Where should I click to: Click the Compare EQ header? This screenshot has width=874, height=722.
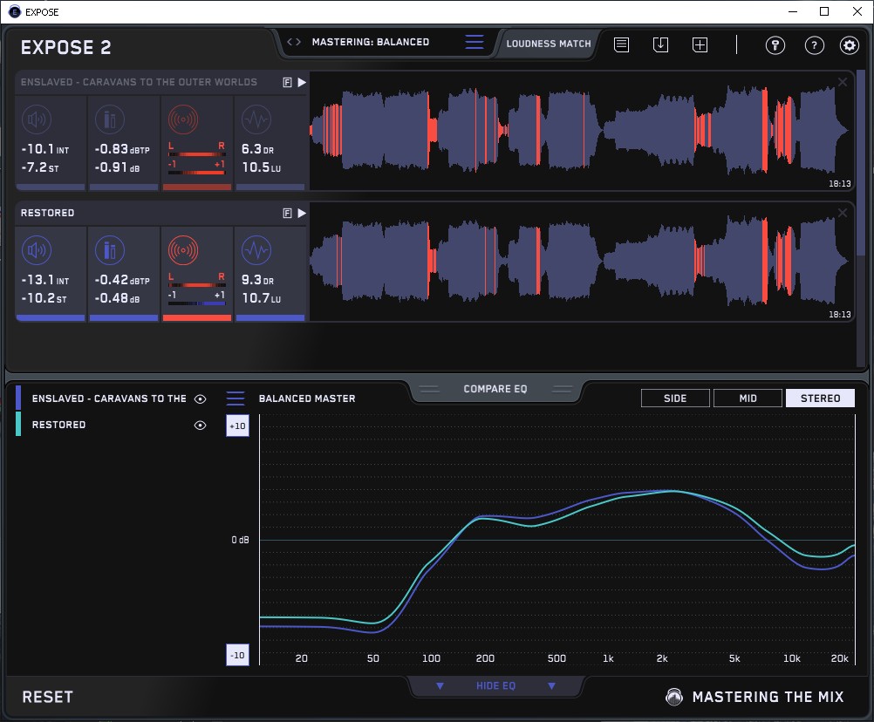pos(495,389)
